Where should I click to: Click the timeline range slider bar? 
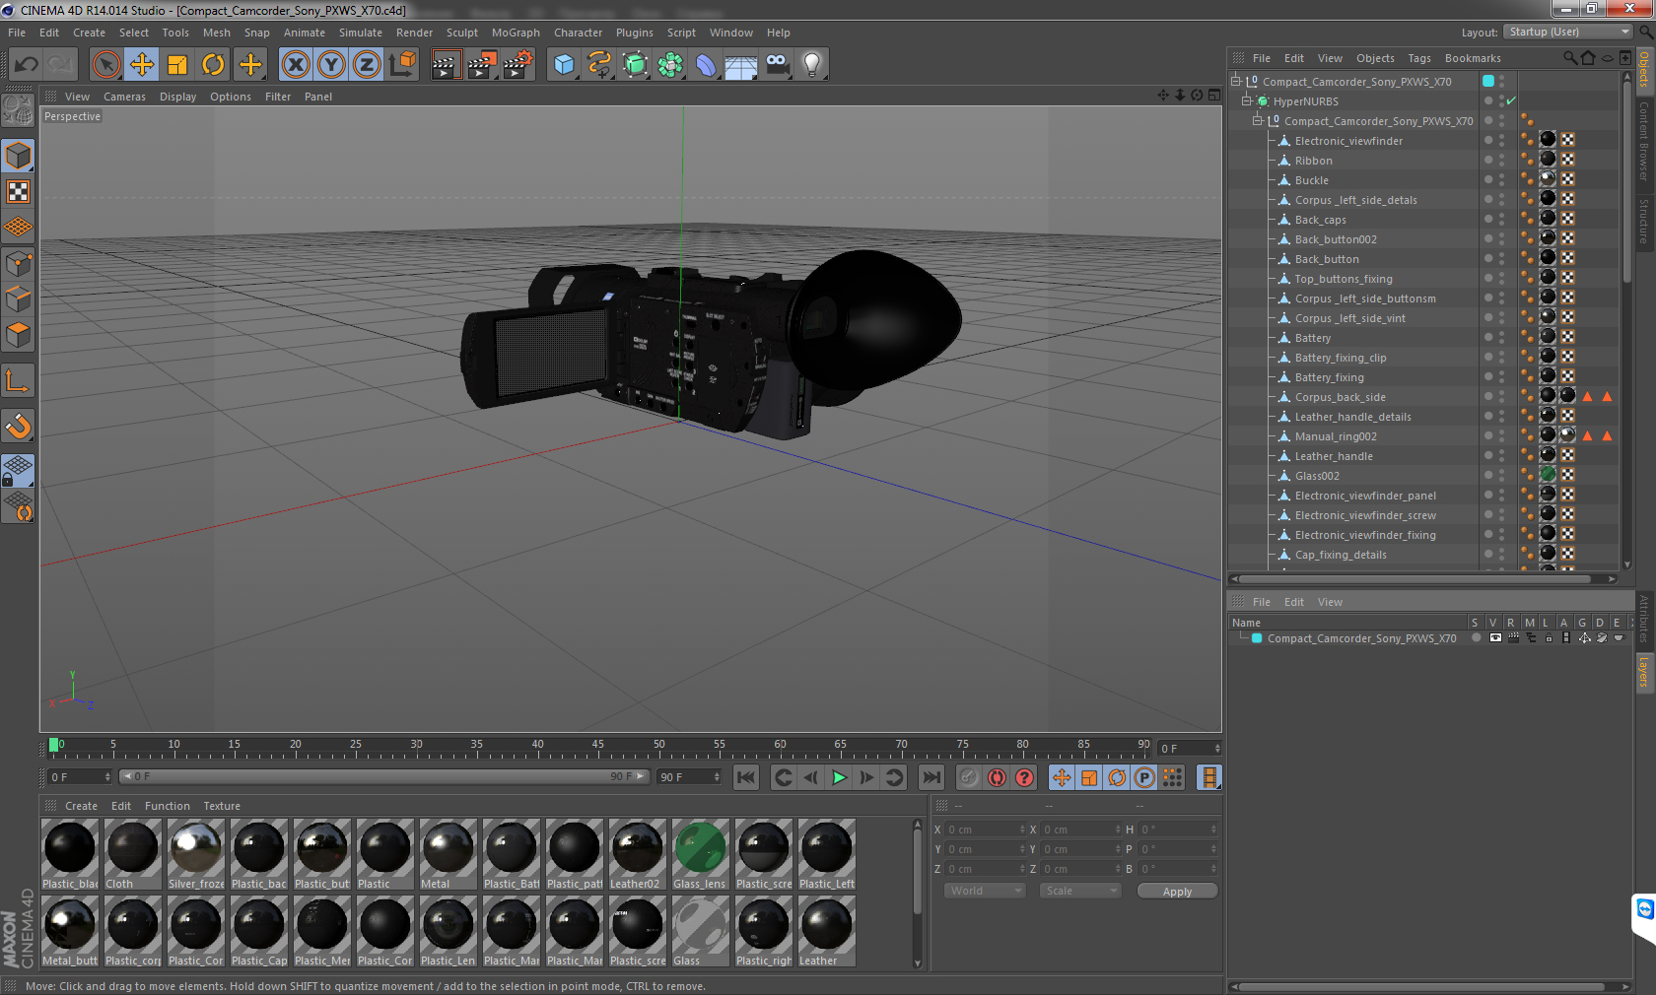click(384, 776)
